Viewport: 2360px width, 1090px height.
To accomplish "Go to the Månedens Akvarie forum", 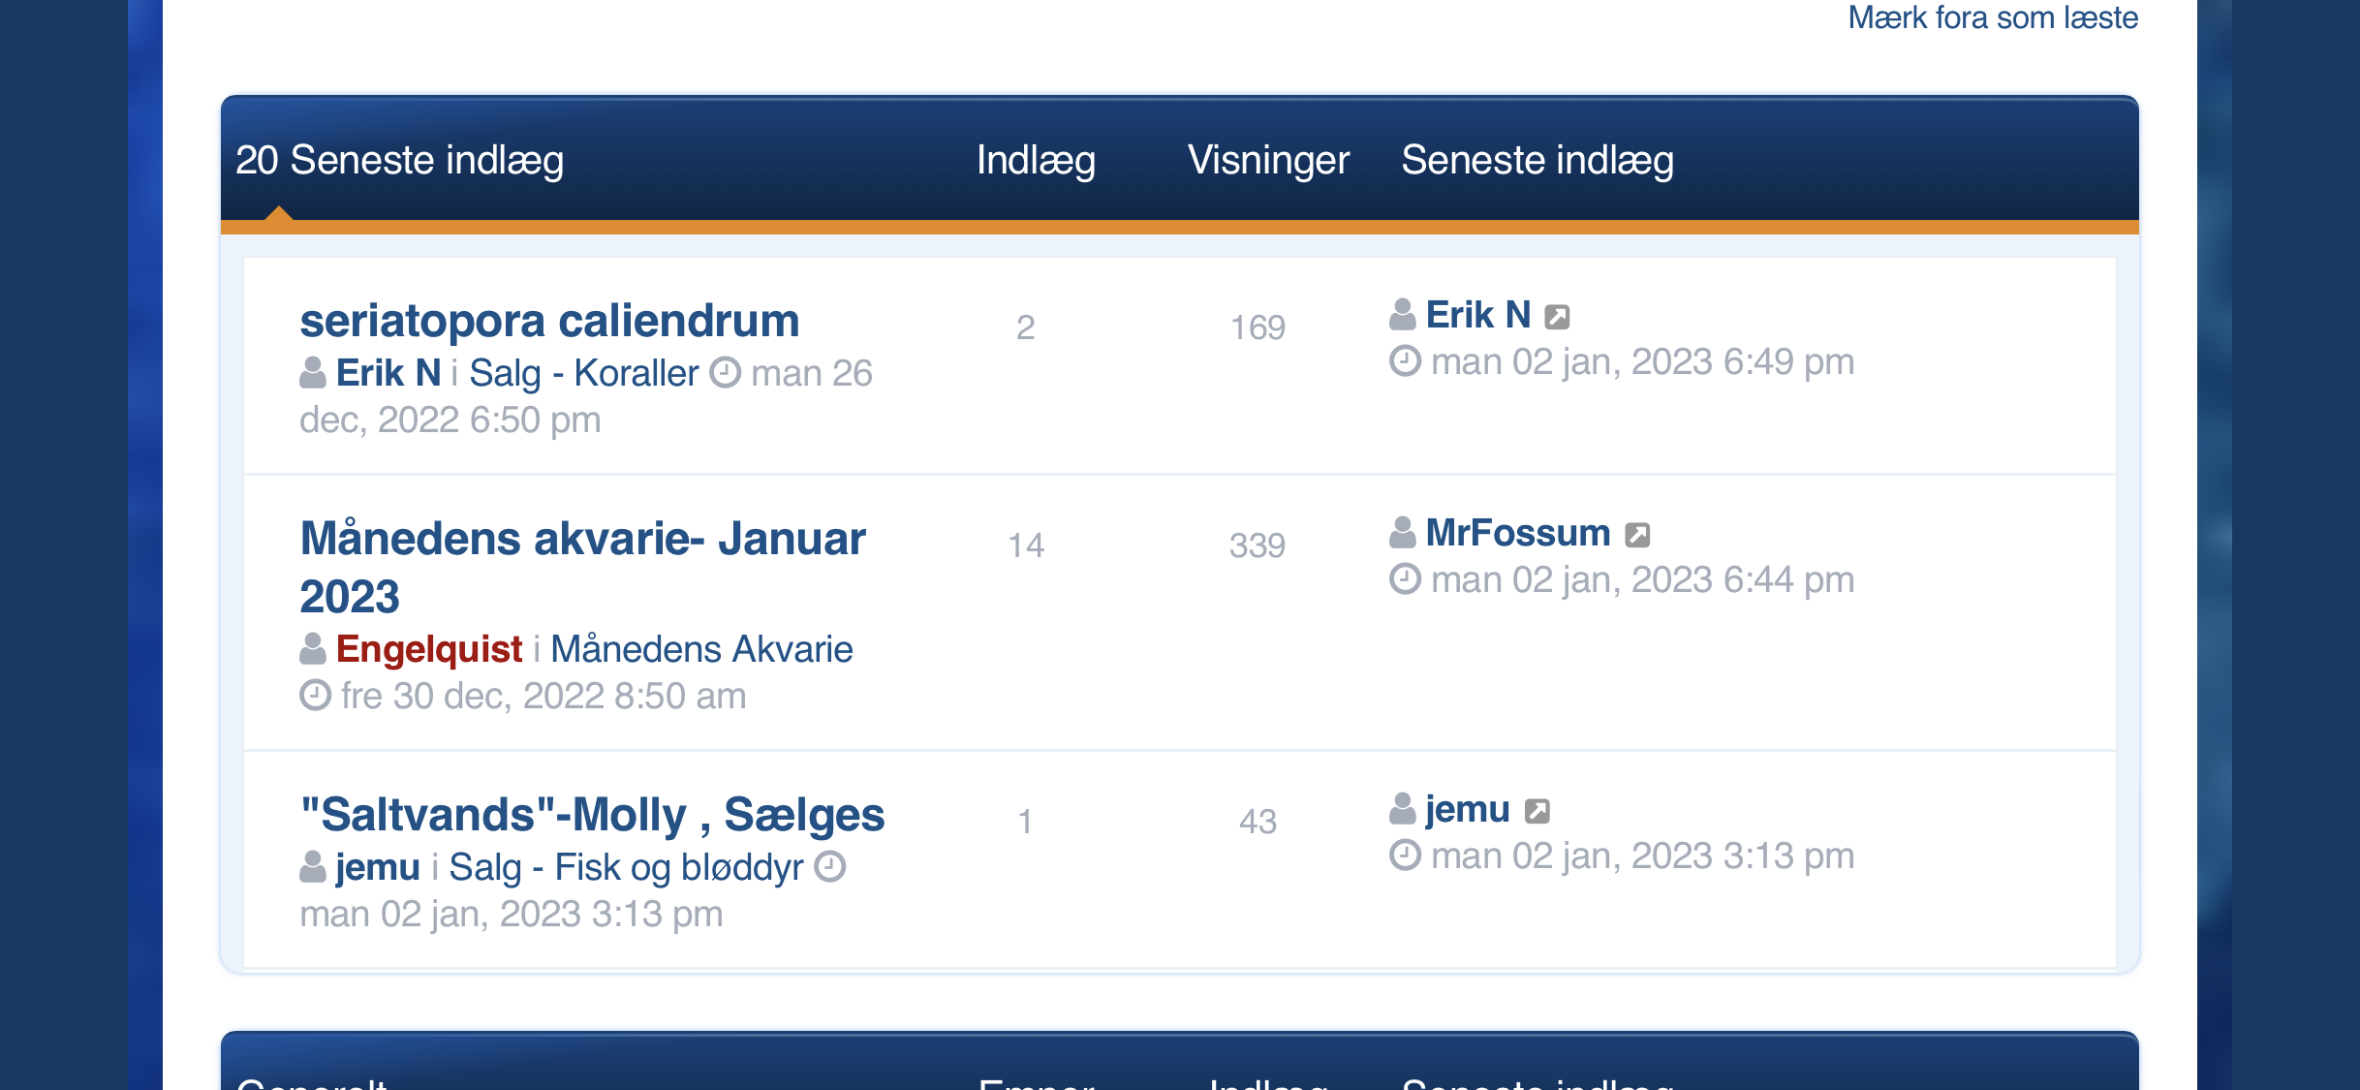I will [701, 649].
